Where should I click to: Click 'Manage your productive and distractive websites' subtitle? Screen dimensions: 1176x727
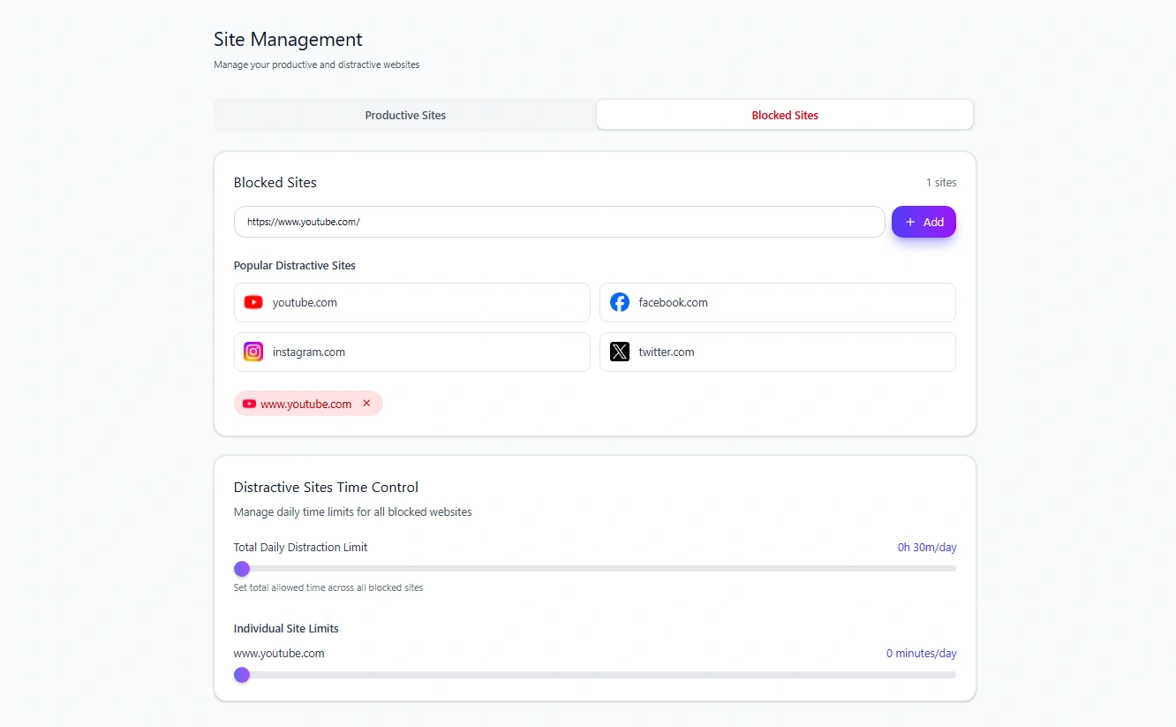(x=316, y=64)
